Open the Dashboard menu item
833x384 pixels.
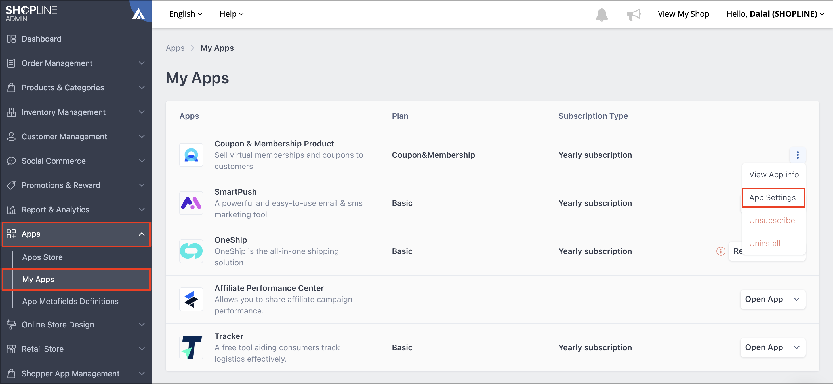(x=76, y=39)
